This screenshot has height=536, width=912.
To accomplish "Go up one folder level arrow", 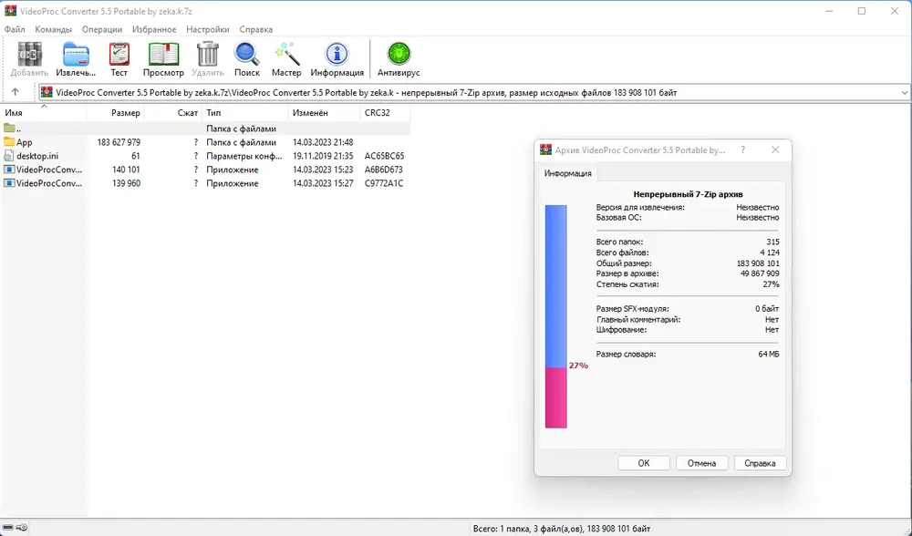I will coord(16,92).
